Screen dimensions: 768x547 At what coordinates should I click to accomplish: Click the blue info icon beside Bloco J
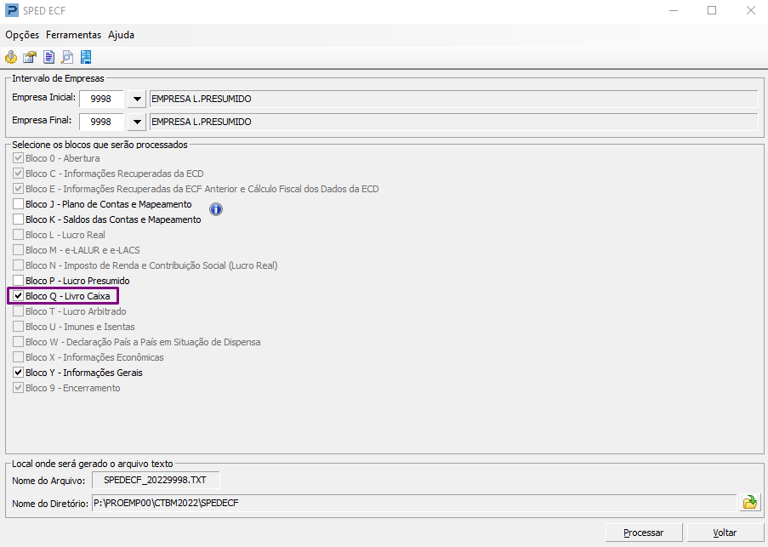click(216, 209)
